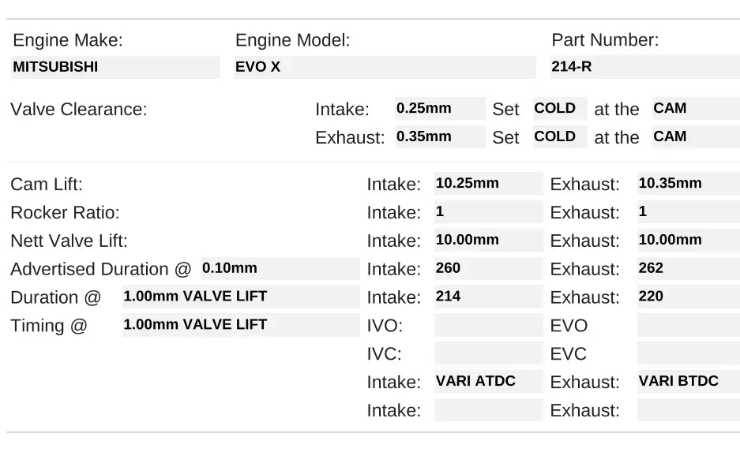Click the Intake advertised duration 260 field
Screen dimensions: 740x463
pyautogui.click(x=487, y=269)
